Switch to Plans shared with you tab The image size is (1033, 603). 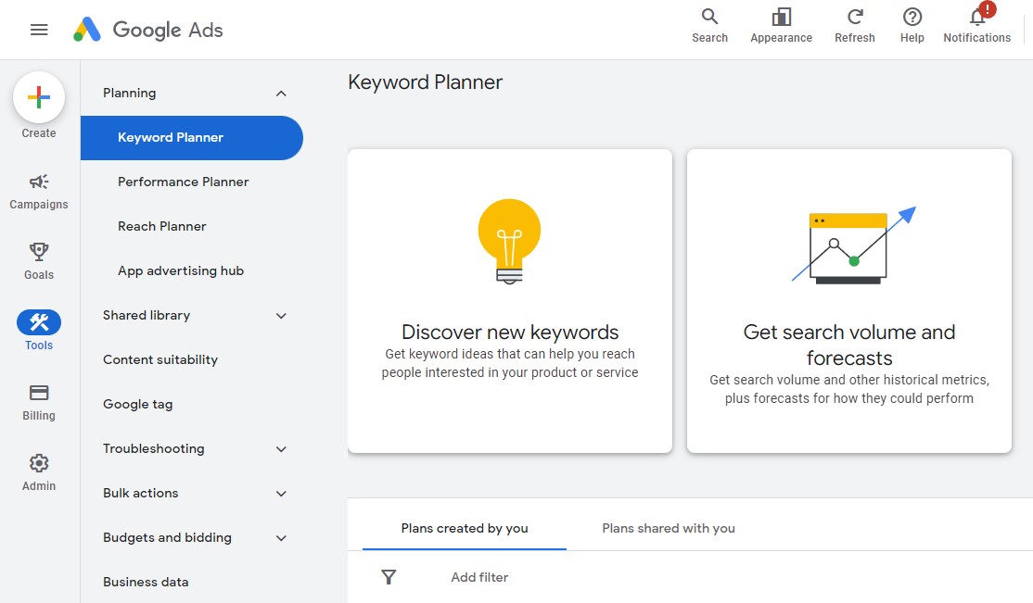[x=669, y=528]
